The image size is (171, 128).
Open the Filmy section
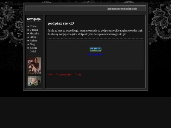point(33,37)
